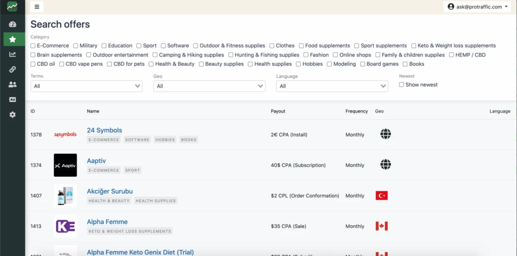Open the Language filter dropdown

[332, 86]
